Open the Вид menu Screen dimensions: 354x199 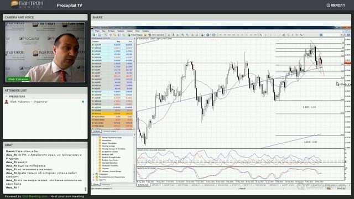tap(103, 31)
